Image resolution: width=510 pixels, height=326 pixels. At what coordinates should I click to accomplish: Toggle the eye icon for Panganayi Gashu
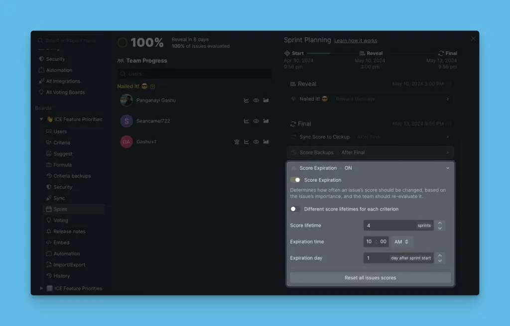(x=256, y=101)
